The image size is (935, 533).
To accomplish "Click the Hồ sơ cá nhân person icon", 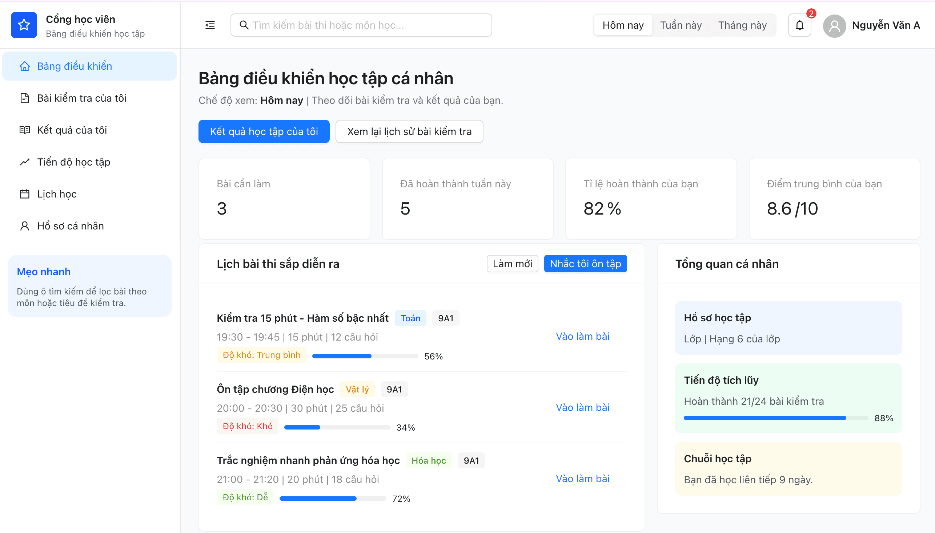I will point(24,225).
